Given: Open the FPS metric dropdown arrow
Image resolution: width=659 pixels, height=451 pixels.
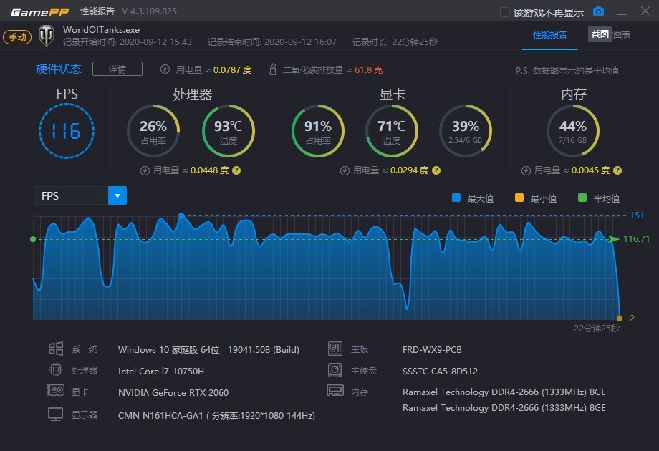Looking at the screenshot, I should click(117, 195).
